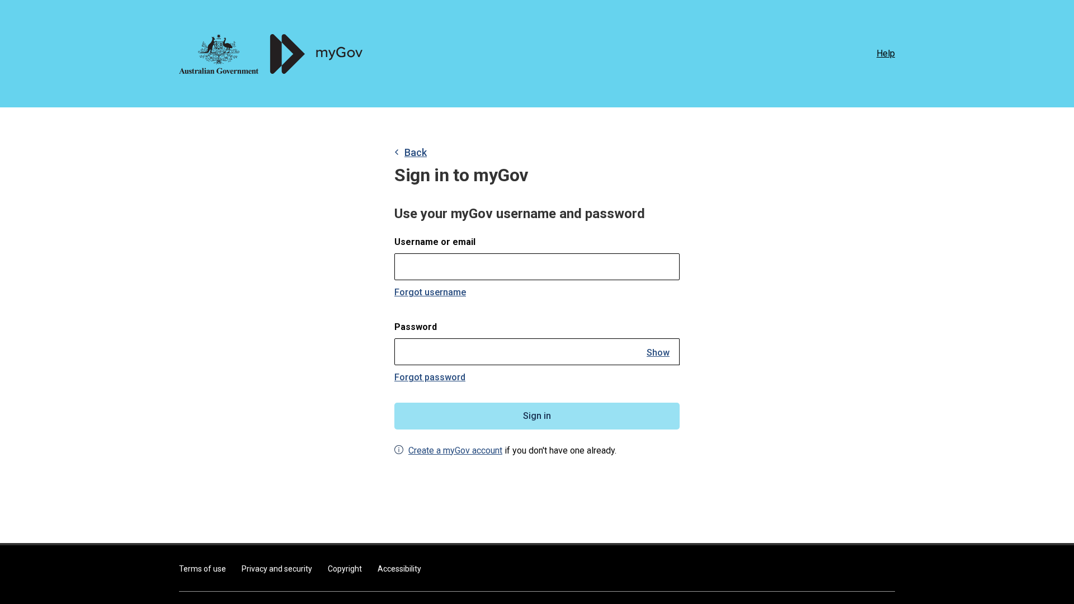This screenshot has width=1074, height=604.
Task: Click the Forgot username link
Action: click(x=430, y=292)
